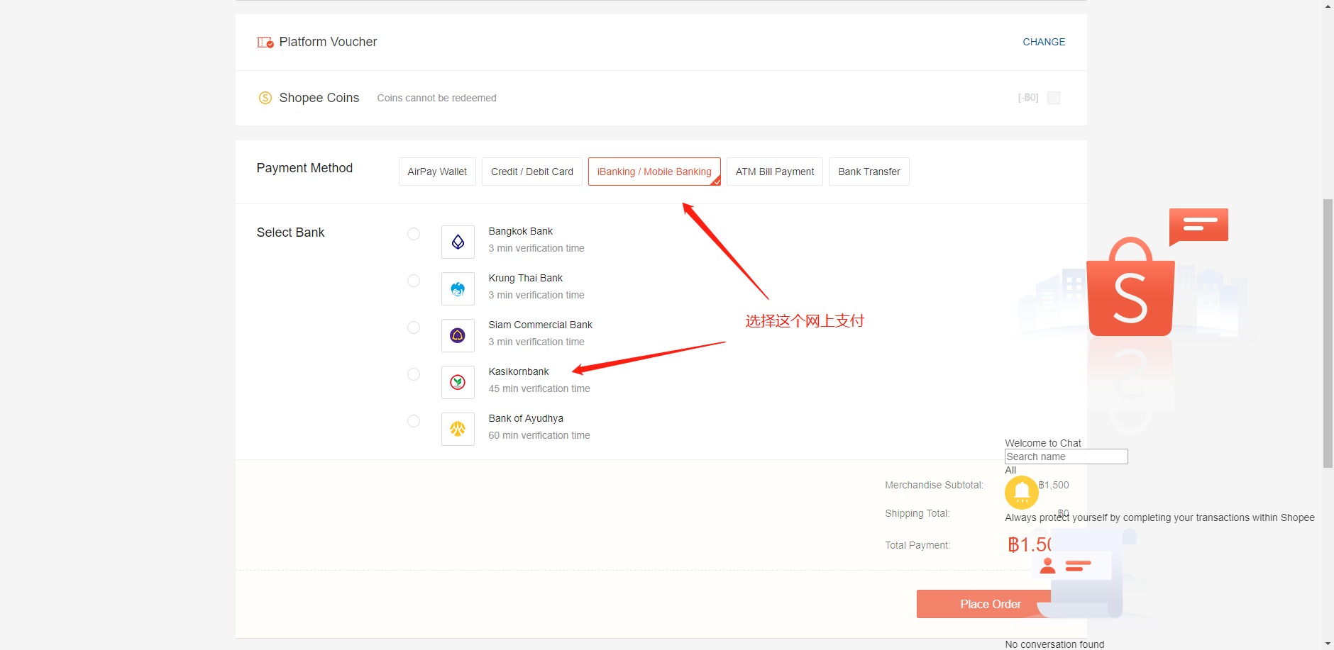Click the scrollbar down arrow

tap(1328, 644)
